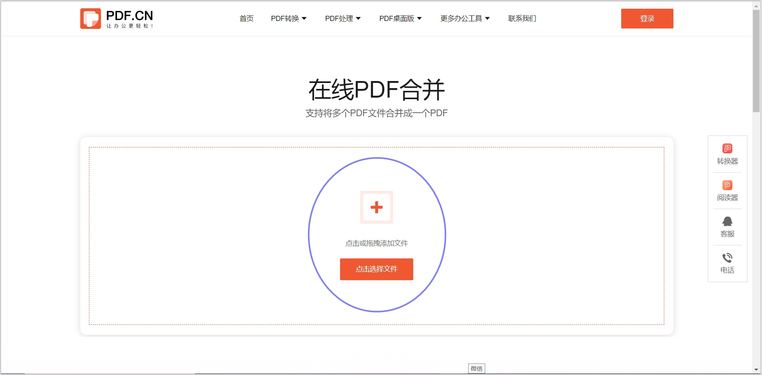
Task: Click the scrollbar up arrow
Action: [x=756, y=5]
